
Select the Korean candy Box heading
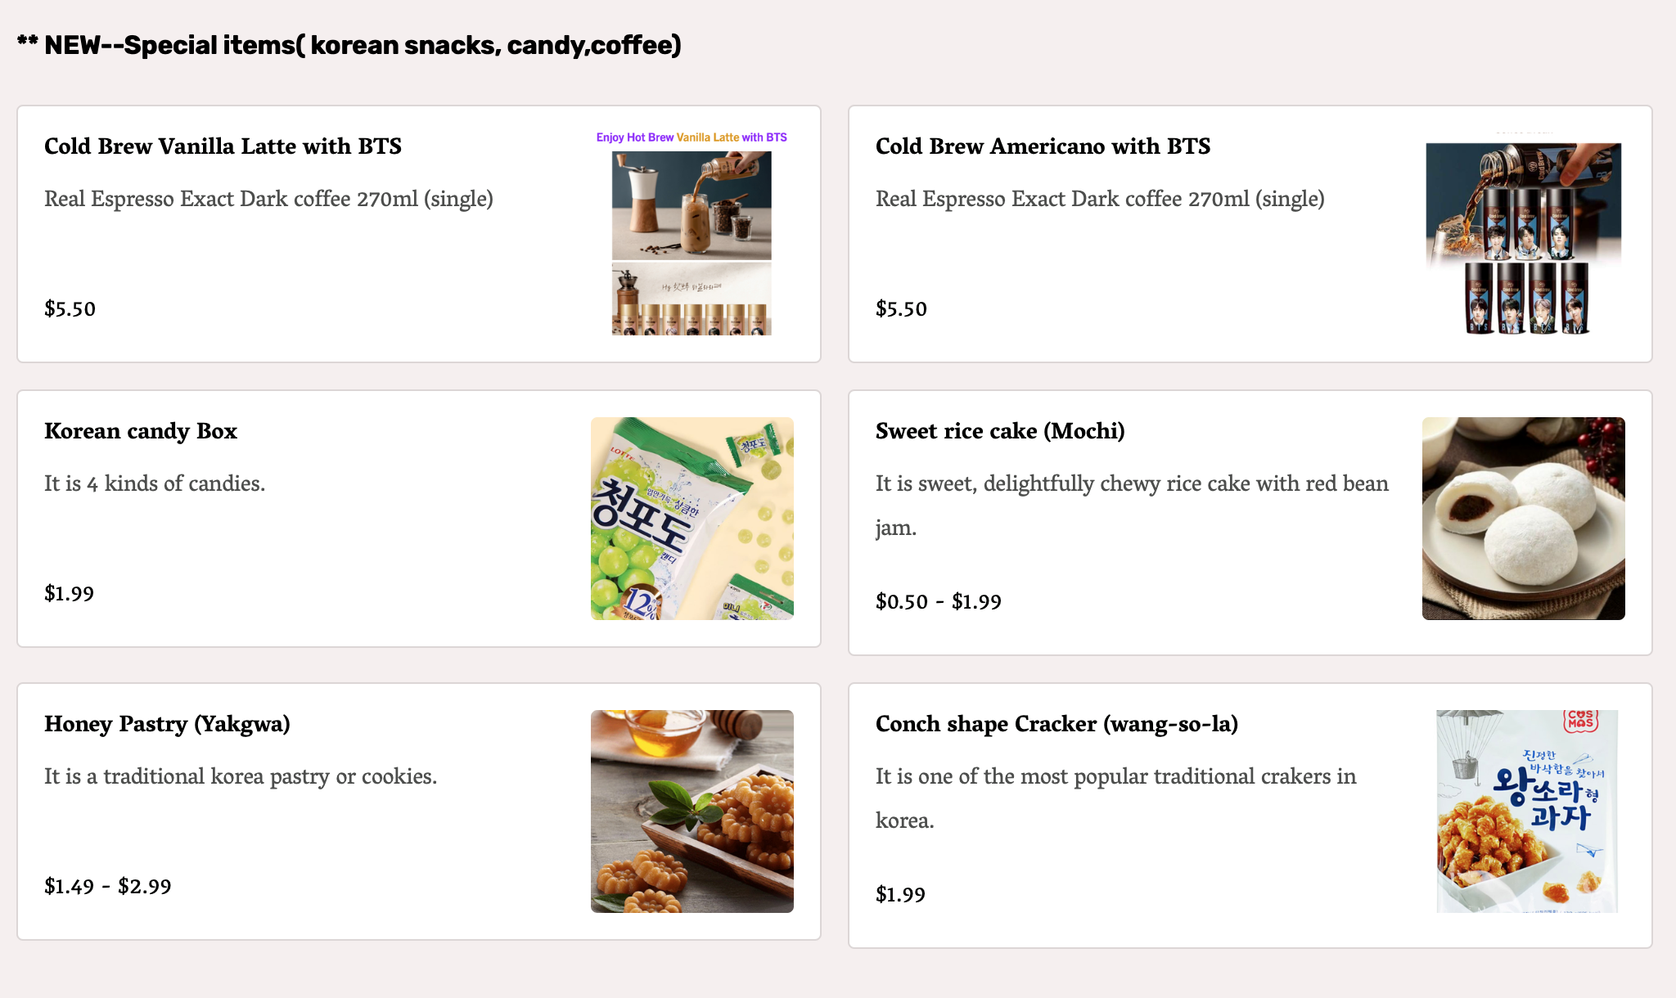pos(141,431)
